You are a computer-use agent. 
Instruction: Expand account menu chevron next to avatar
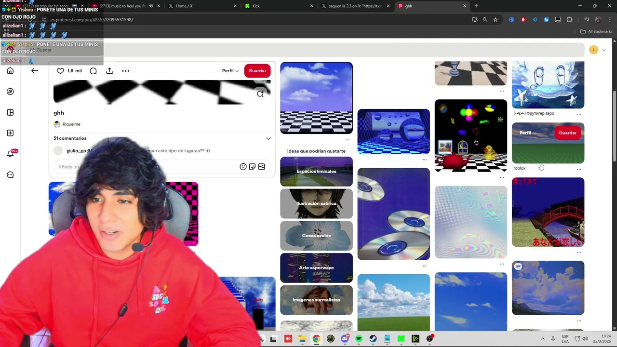(x=604, y=50)
